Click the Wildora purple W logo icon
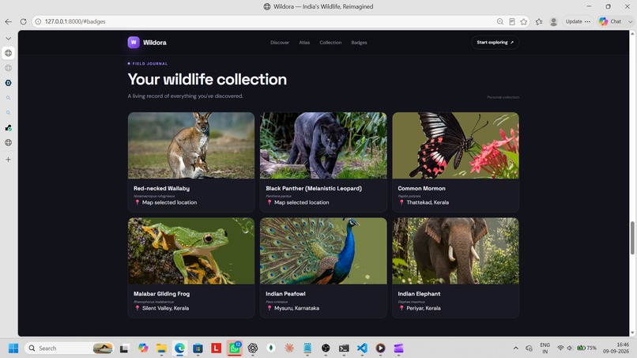This screenshot has height=358, width=637. coord(134,42)
